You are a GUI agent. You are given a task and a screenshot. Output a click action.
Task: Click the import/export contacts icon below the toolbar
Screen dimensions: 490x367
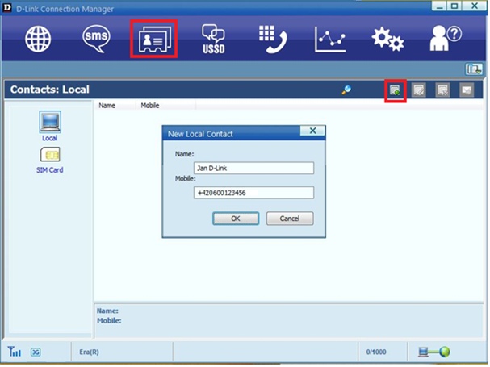coord(474,69)
